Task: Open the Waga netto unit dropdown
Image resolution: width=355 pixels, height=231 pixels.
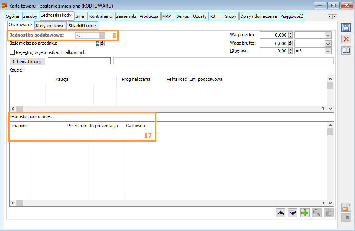Action: coord(328,35)
